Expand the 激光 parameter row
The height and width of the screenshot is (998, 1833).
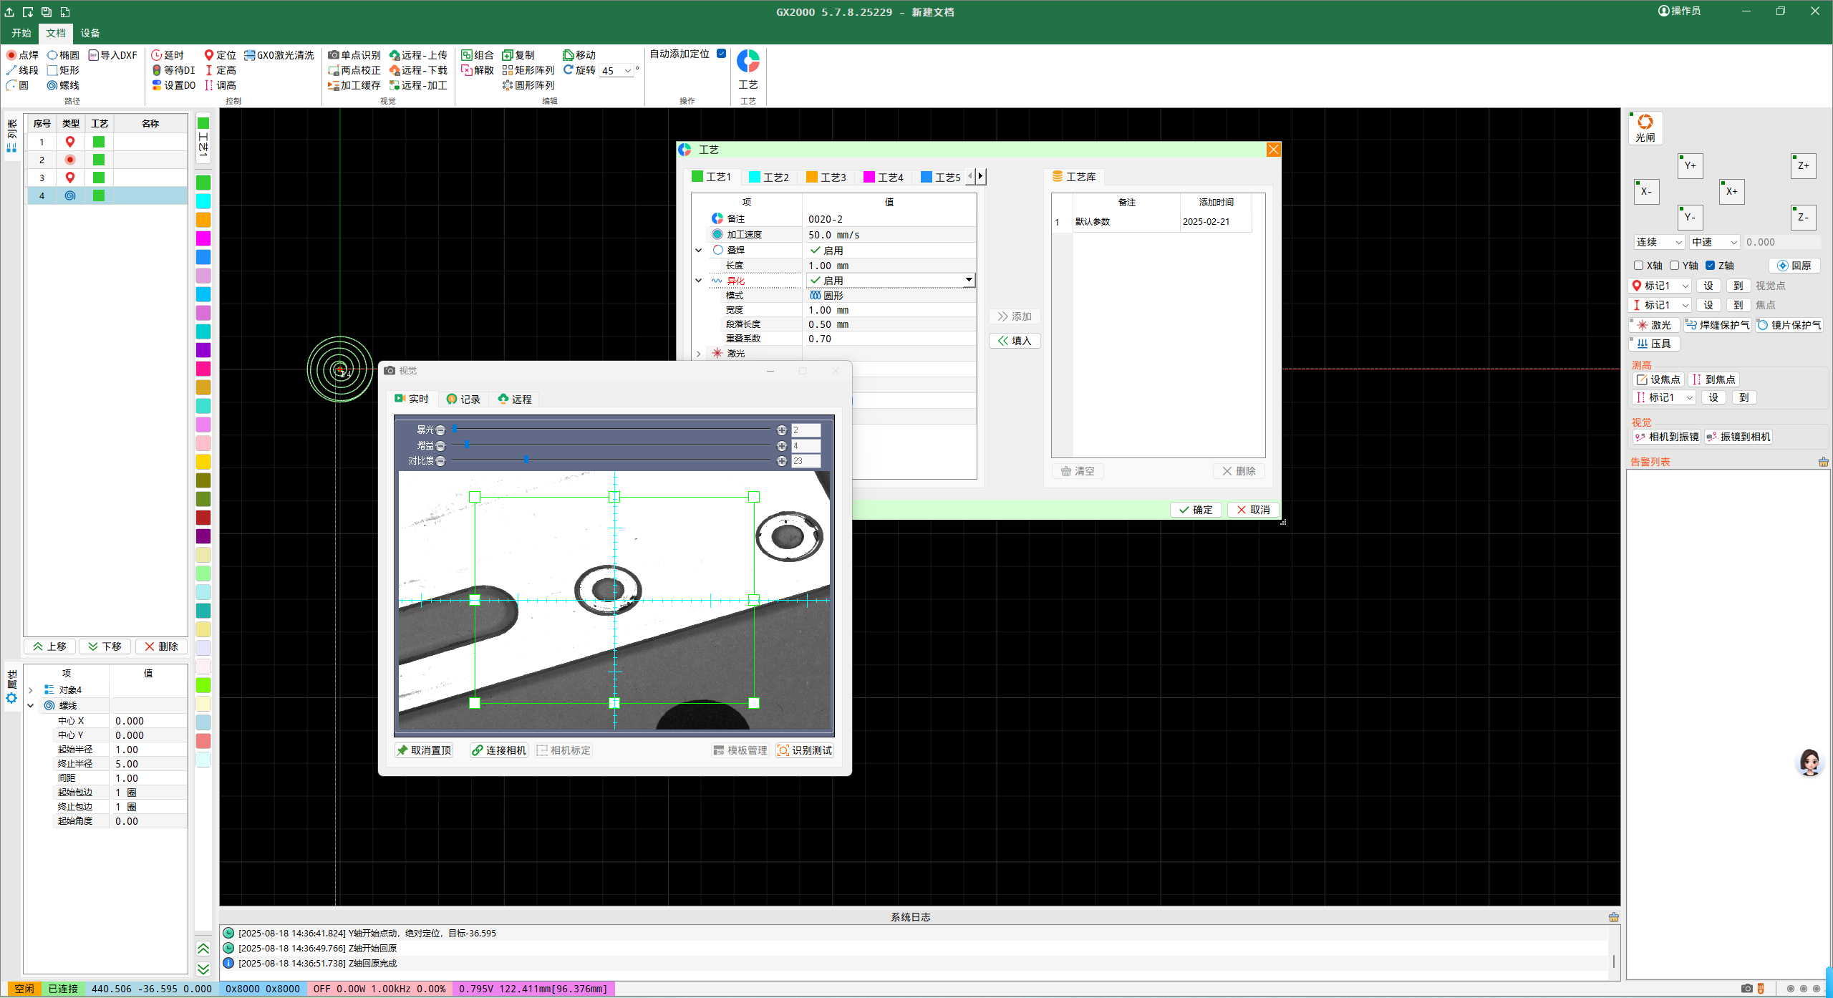pos(699,354)
